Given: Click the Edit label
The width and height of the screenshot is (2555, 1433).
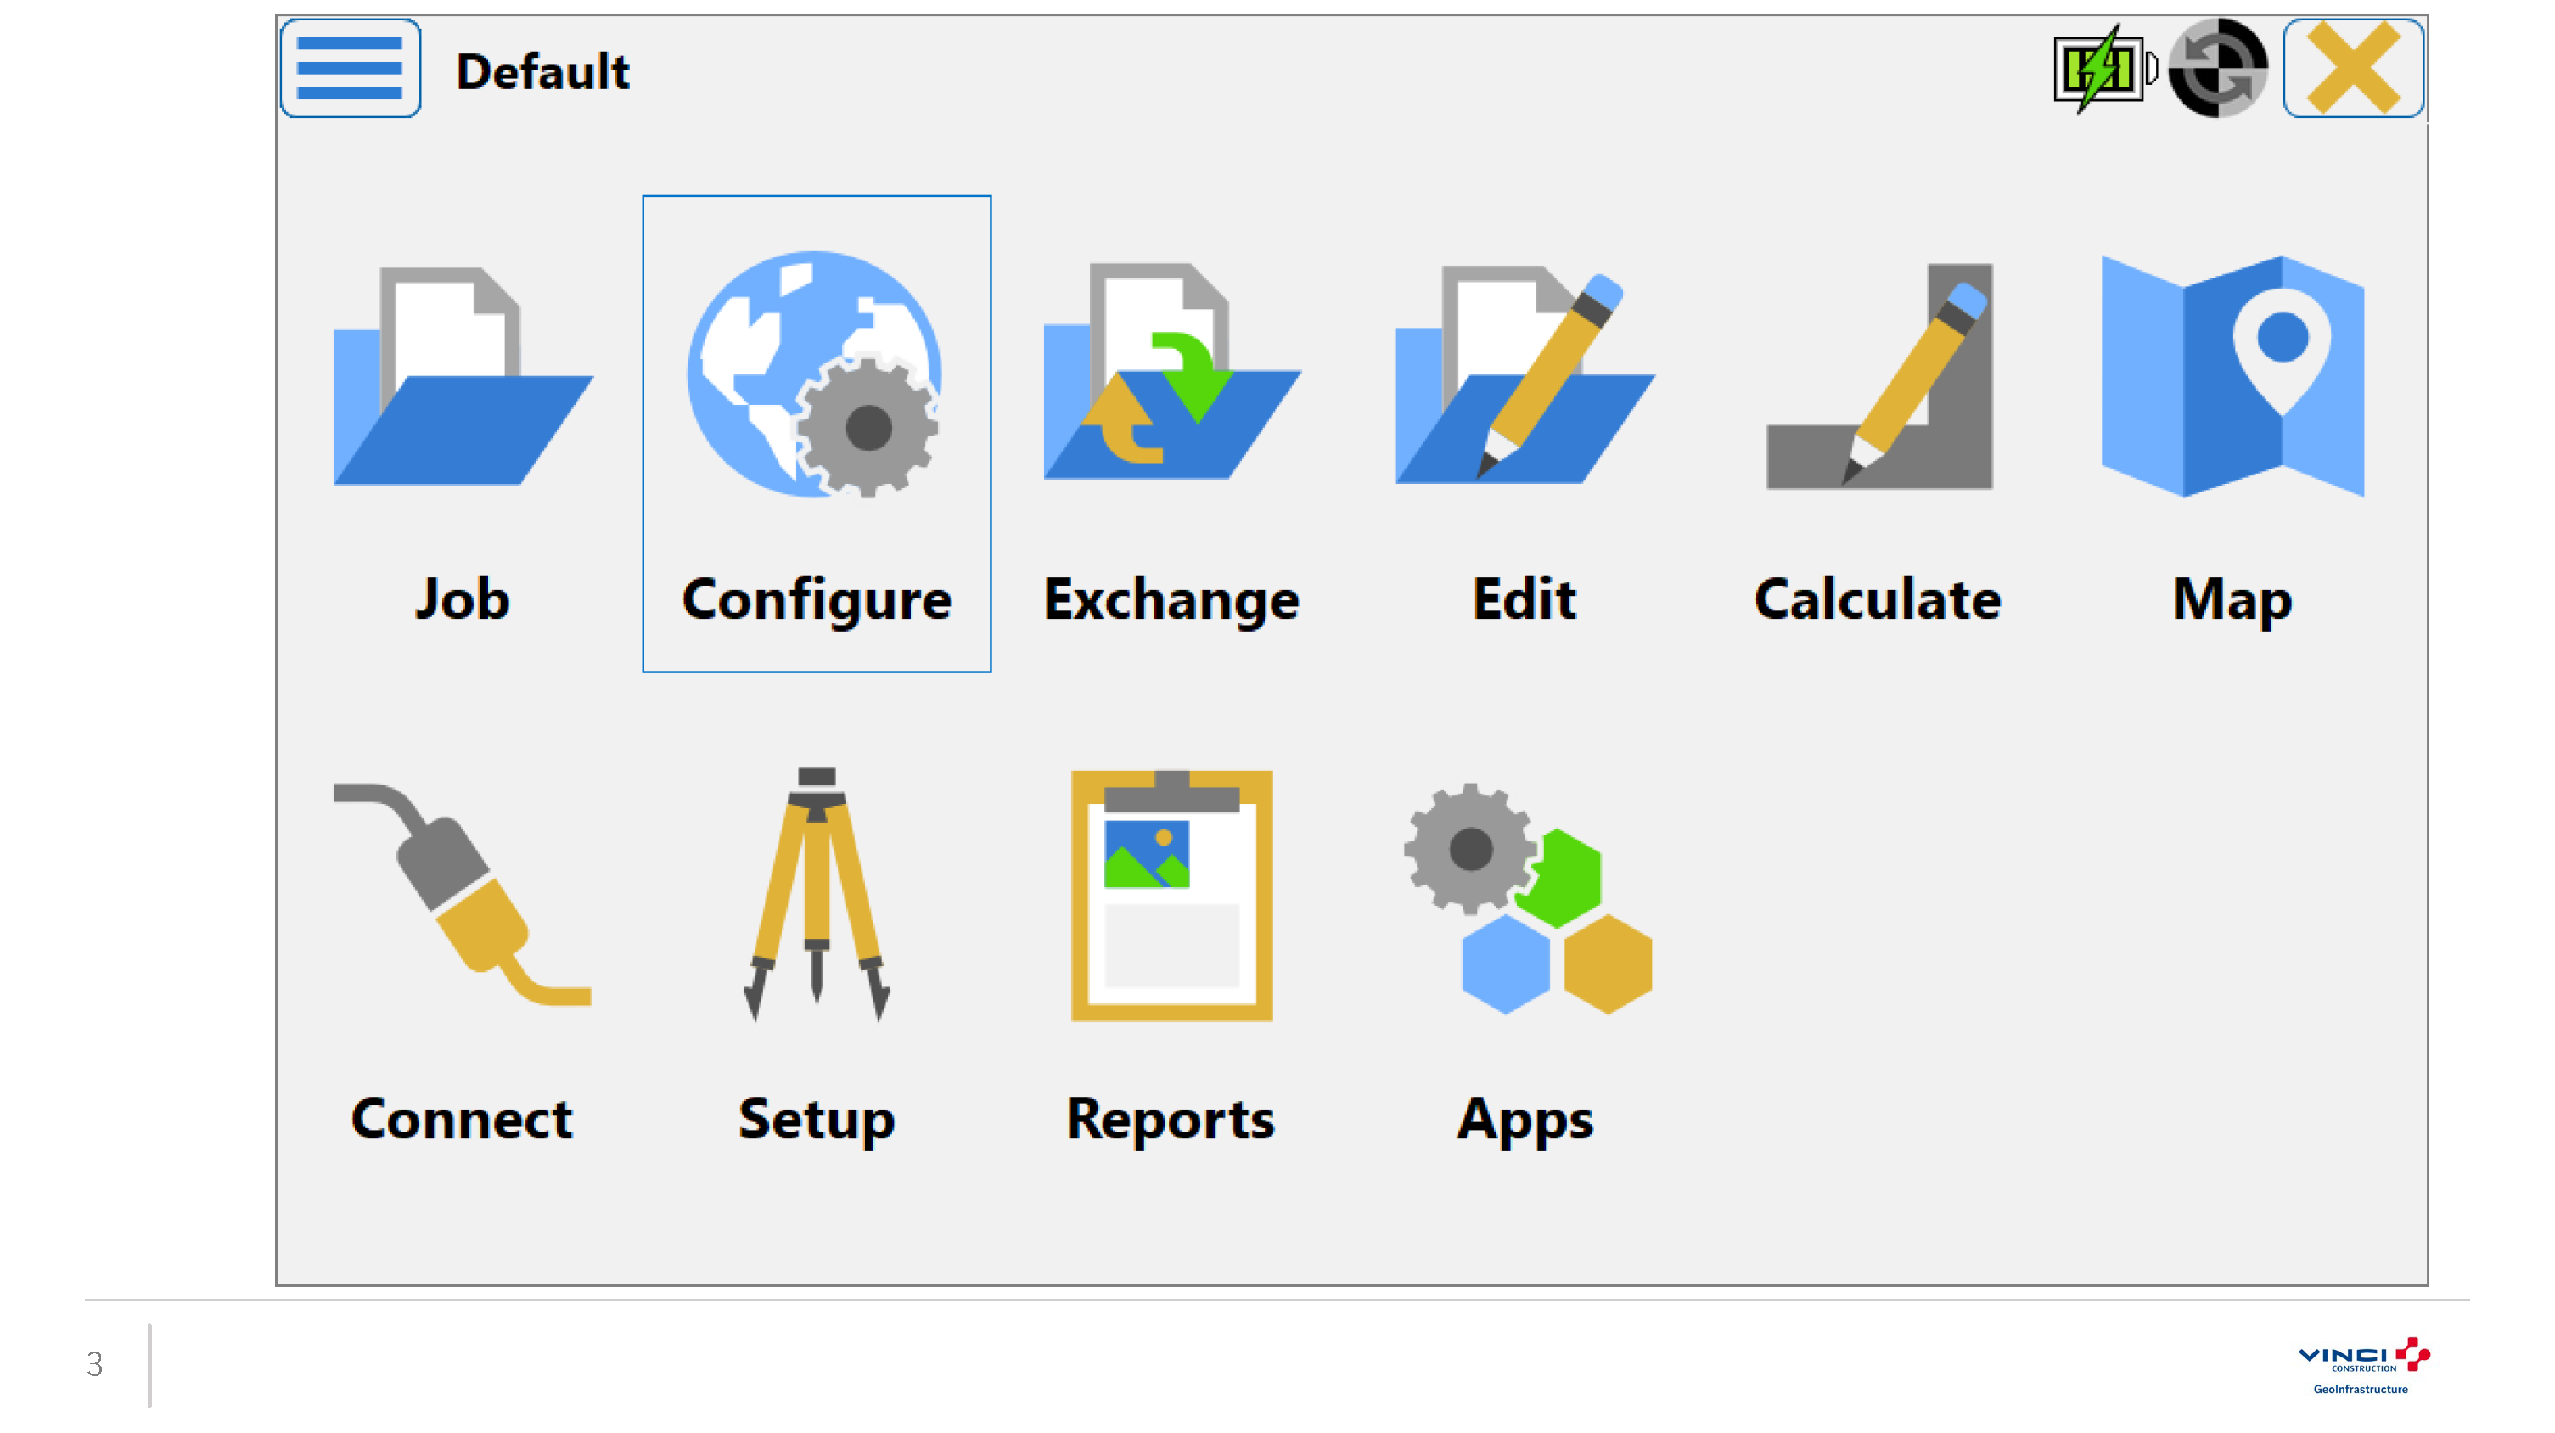Looking at the screenshot, I should (1525, 599).
